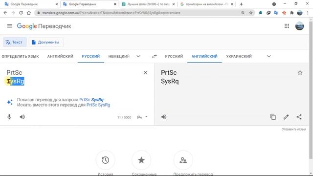Switch to the photos search tab
The image size is (313, 176).
(x=148, y=4)
